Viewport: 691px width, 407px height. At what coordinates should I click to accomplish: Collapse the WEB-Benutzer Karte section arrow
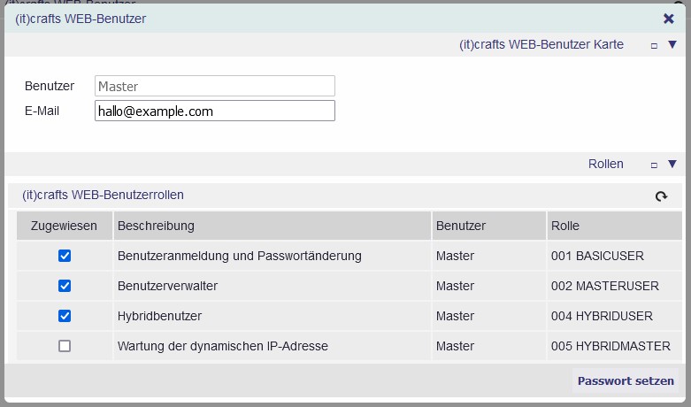coord(672,44)
